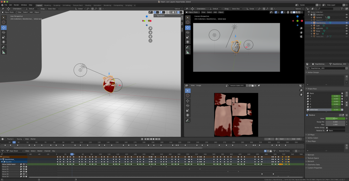The height and width of the screenshot is (181, 349).
Task: Toggle visibility of Sun in outliner
Action: click(347, 34)
